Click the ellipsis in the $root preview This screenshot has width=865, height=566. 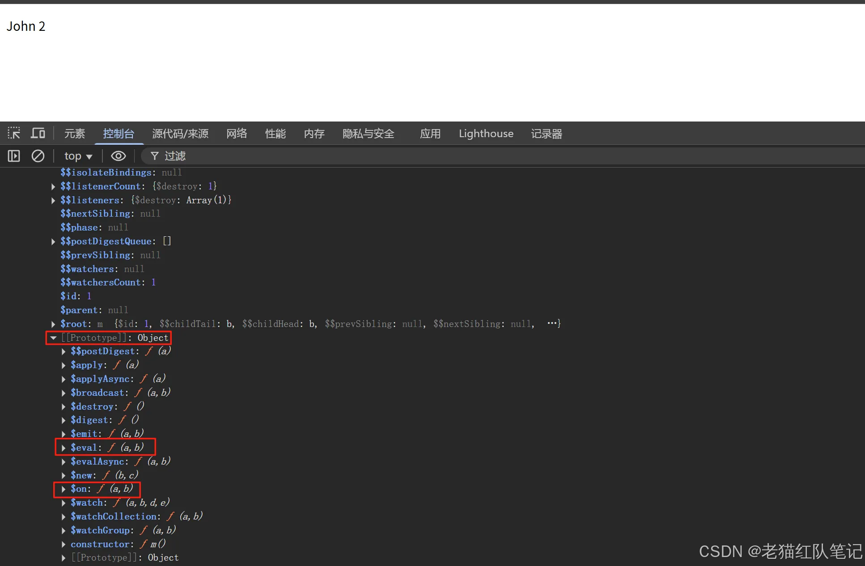[x=552, y=323]
